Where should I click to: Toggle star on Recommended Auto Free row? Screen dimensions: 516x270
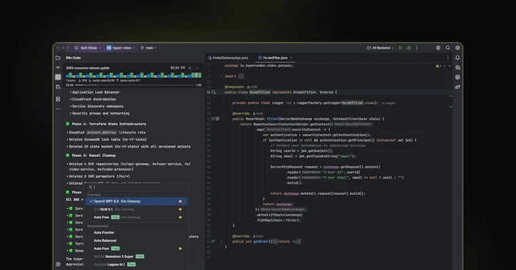pyautogui.click(x=180, y=248)
